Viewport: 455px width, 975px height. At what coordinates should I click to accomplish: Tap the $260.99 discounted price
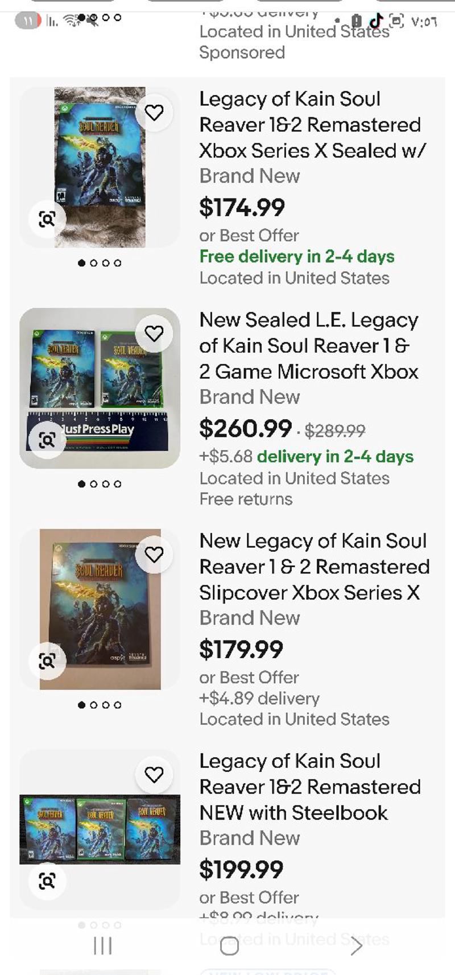coord(245,429)
